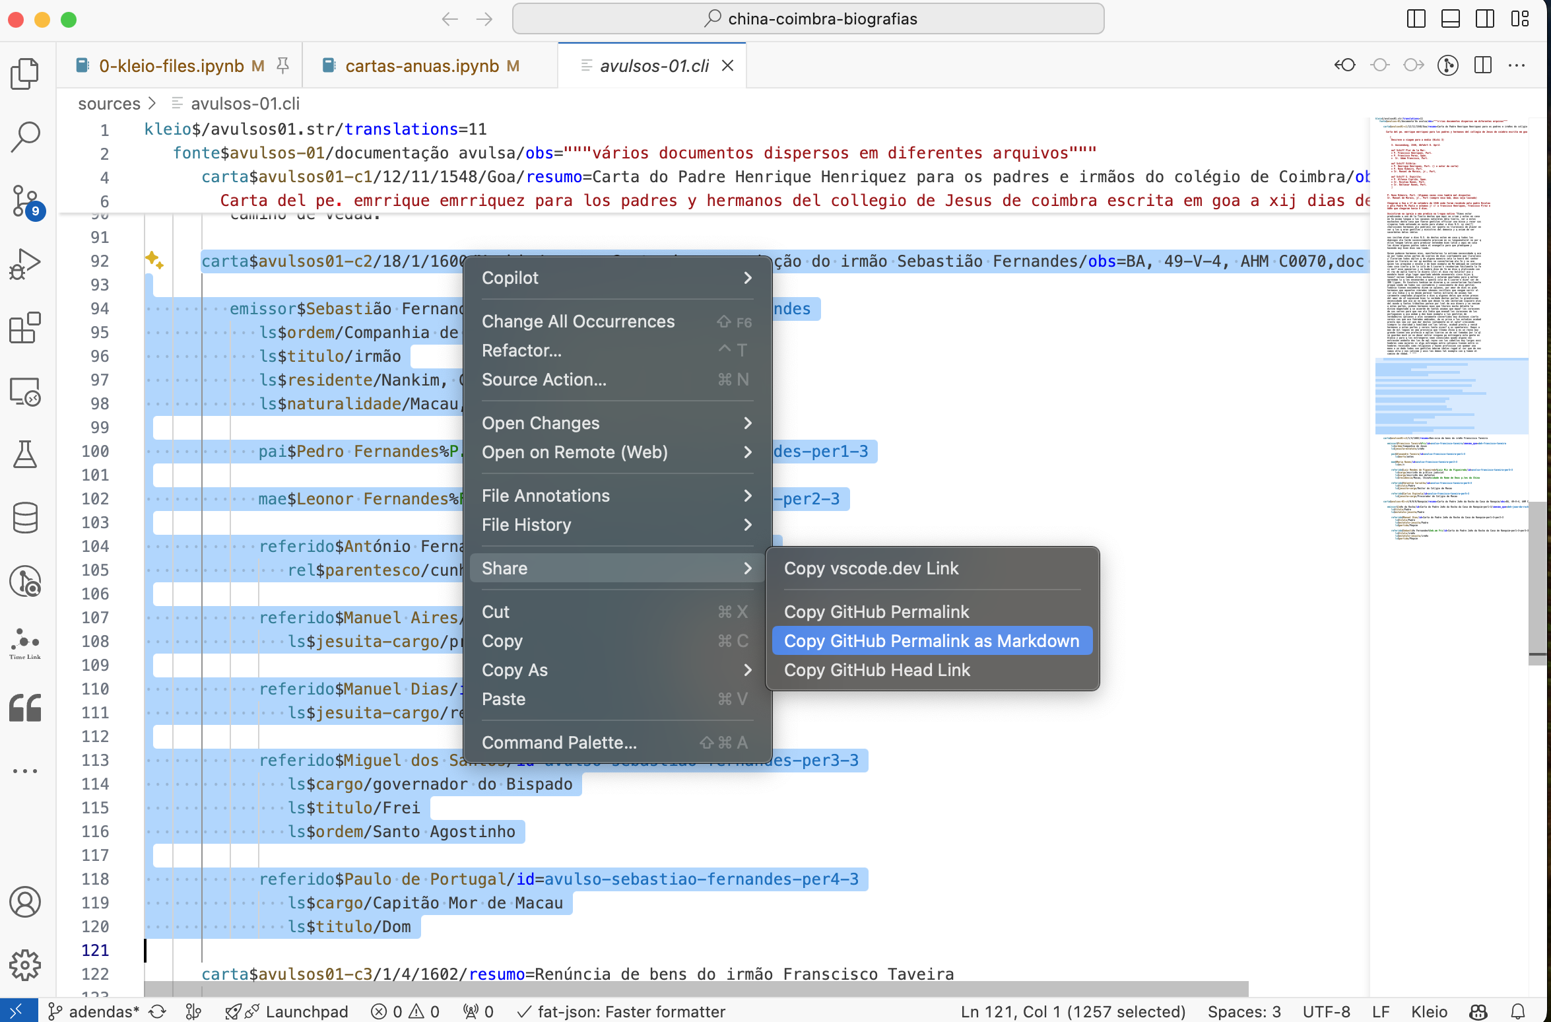Open the Run and Debug panel
The width and height of the screenshot is (1551, 1022).
pyautogui.click(x=25, y=263)
